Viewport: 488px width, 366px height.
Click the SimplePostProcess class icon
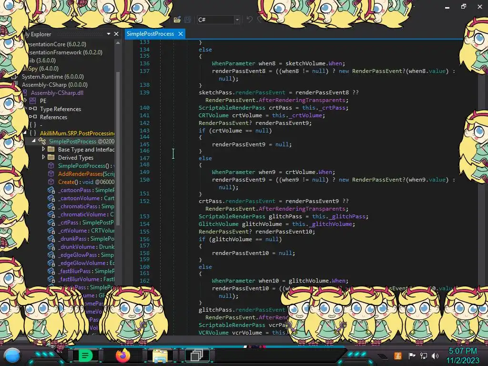coord(42,141)
